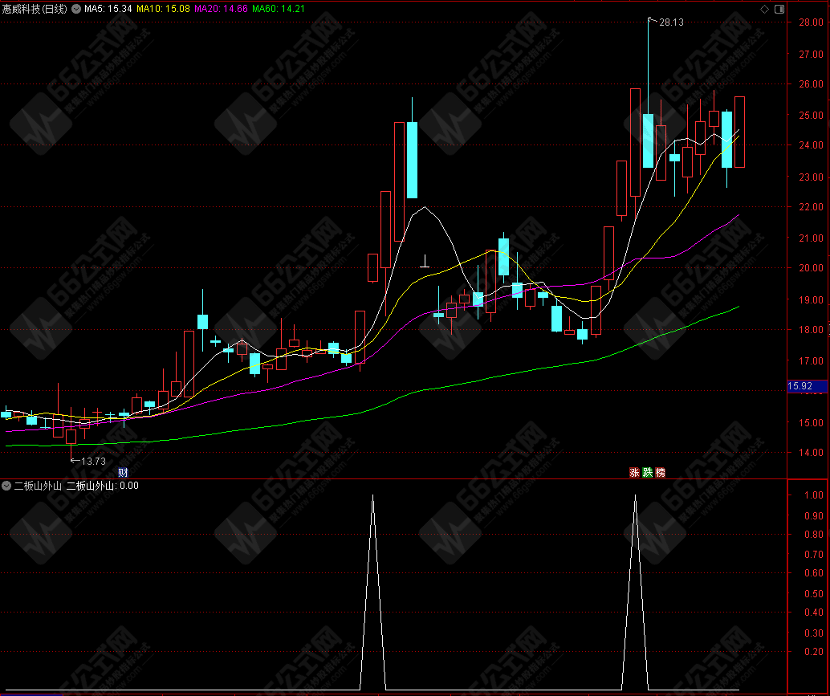Click the 17.00 price axis label
830x696 pixels.
click(811, 361)
